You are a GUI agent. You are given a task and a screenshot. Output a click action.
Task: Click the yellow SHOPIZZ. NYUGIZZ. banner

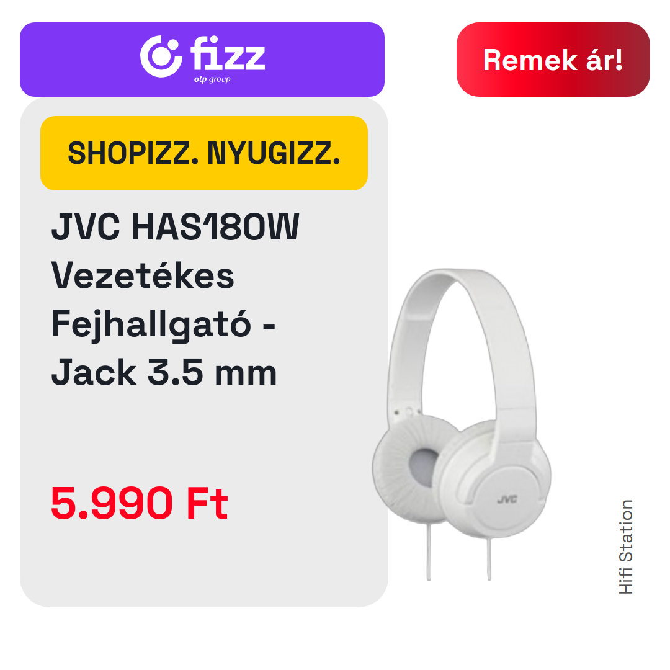coord(204,153)
